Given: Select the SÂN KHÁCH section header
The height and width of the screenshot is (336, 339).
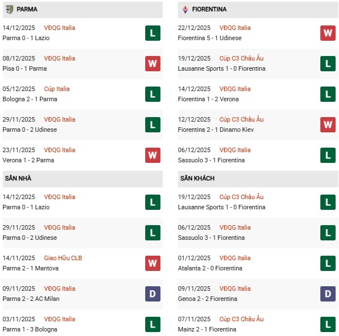Looking at the screenshot, I should click(197, 179).
